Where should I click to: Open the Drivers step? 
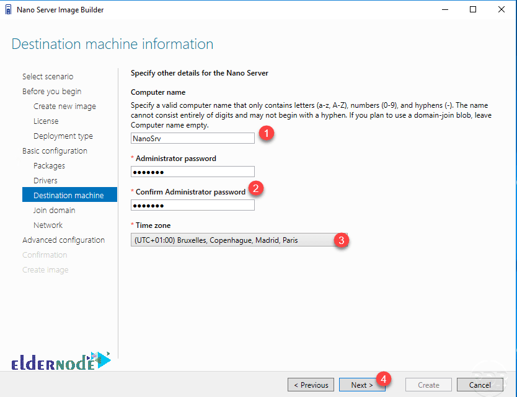tap(45, 181)
